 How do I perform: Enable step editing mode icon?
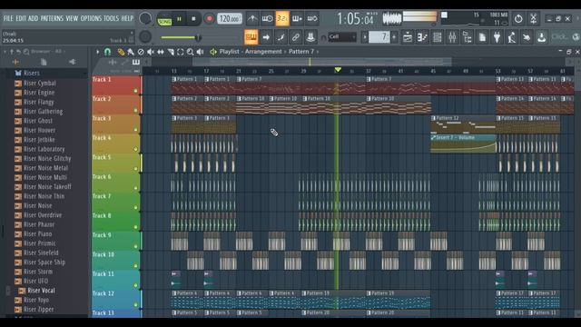click(x=281, y=37)
